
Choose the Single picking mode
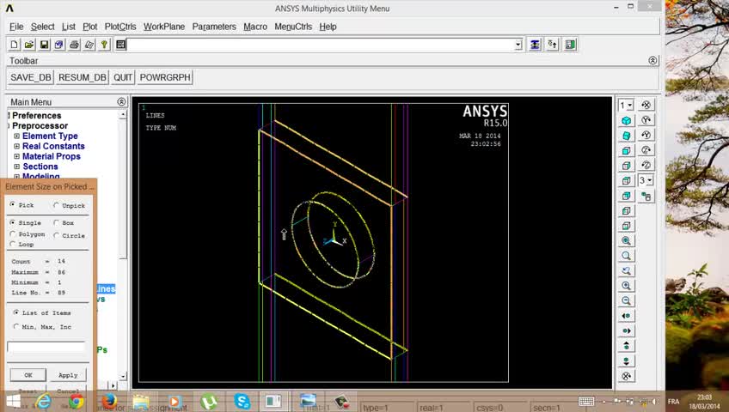click(x=13, y=222)
